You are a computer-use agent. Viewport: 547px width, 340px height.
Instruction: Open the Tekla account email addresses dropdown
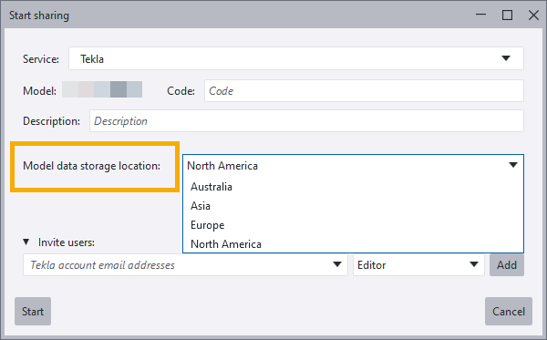pyautogui.click(x=337, y=264)
